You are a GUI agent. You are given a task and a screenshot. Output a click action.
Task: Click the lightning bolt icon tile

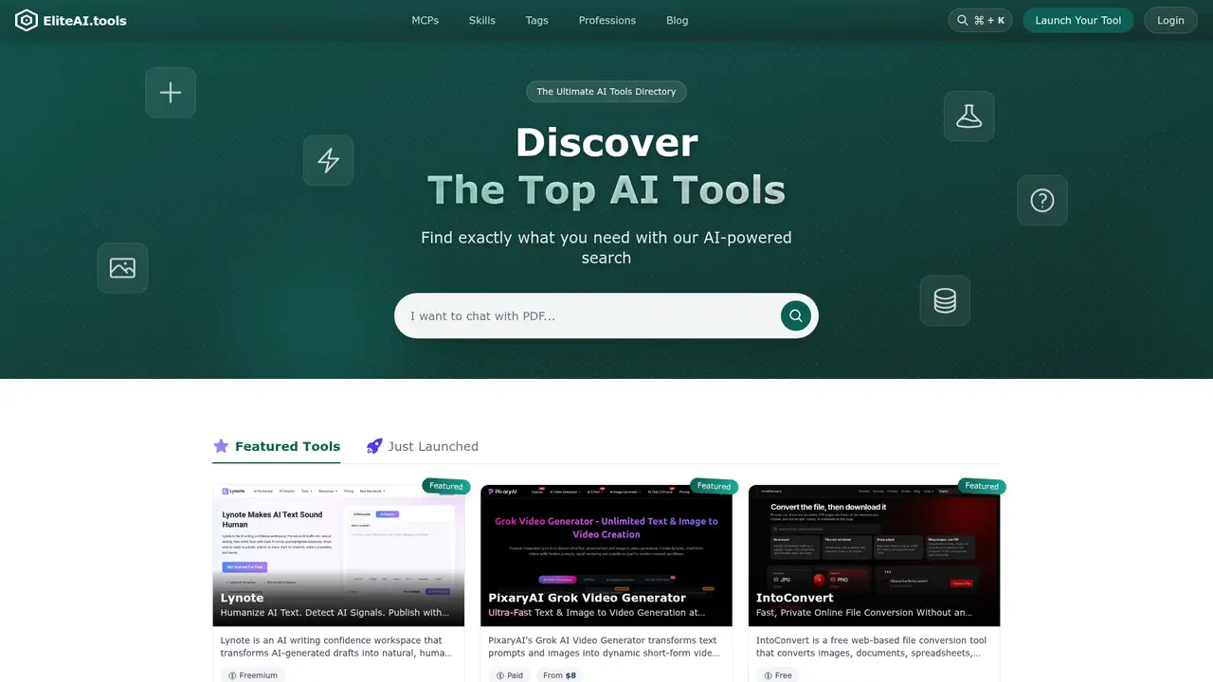point(329,160)
